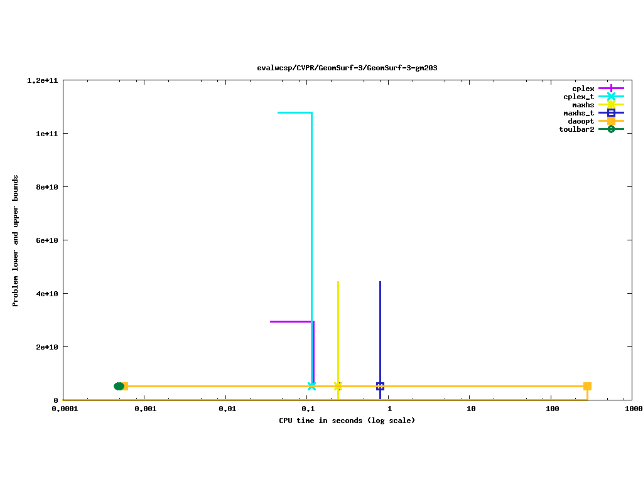Screen dimensions: 643x482
Task: Click the x-axis label 'CPU time in seconds'
Action: (x=347, y=420)
